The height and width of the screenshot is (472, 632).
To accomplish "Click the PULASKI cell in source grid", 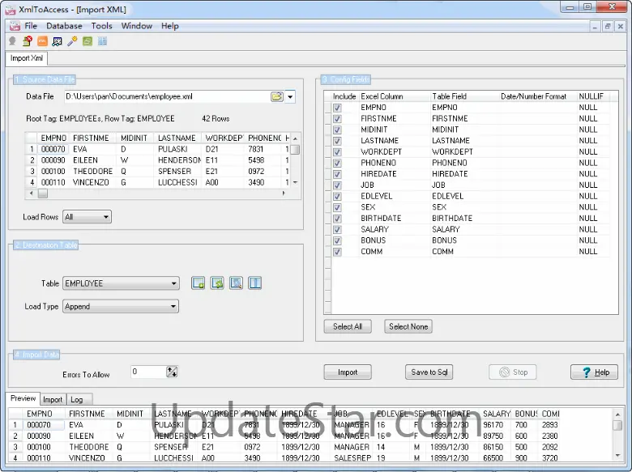I will [x=178, y=150].
